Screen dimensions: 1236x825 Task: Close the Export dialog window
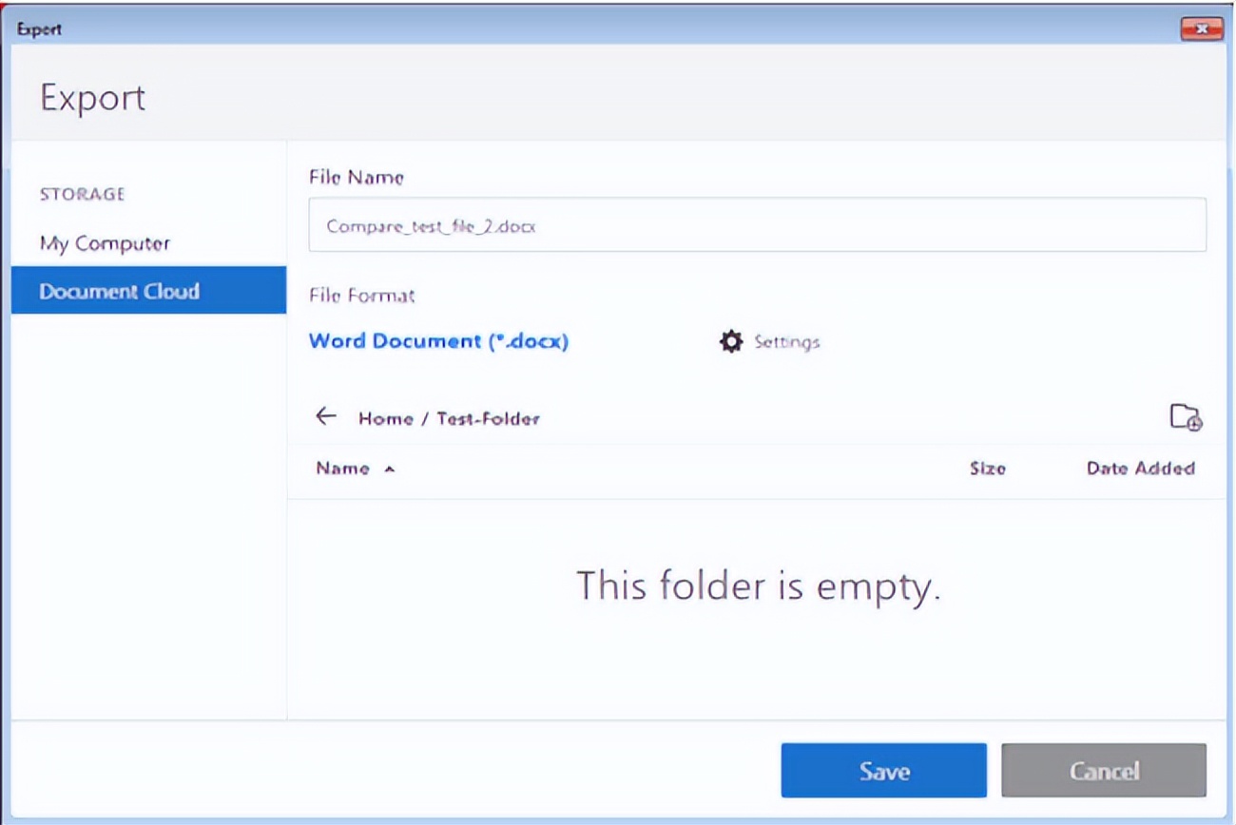1201,29
